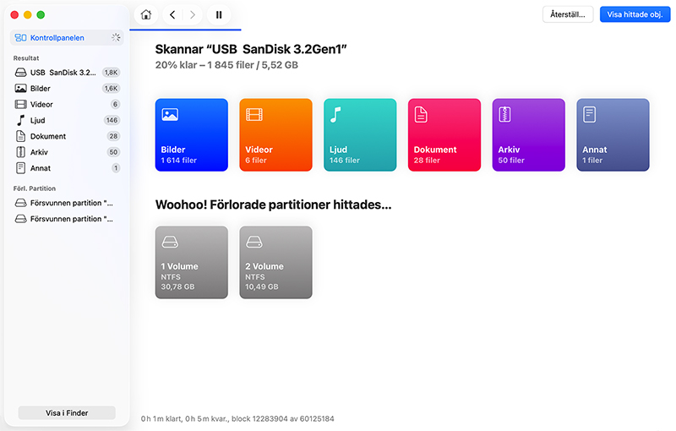
Task: Click Visa hittade obj. button
Action: pos(634,14)
